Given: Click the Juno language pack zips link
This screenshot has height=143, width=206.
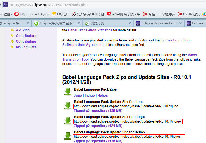Looking at the screenshot, I should pyautogui.click(x=78, y=96).
